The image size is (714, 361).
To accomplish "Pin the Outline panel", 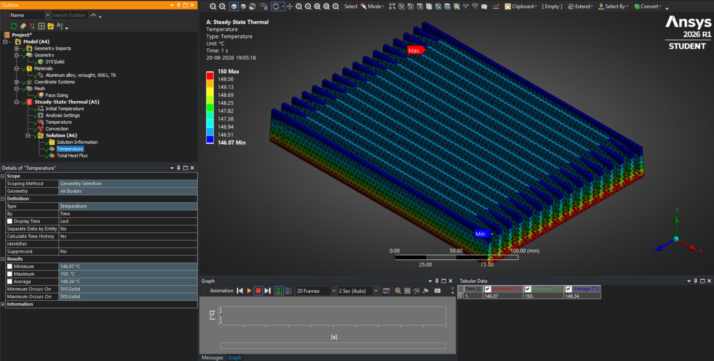I will pos(178,5).
